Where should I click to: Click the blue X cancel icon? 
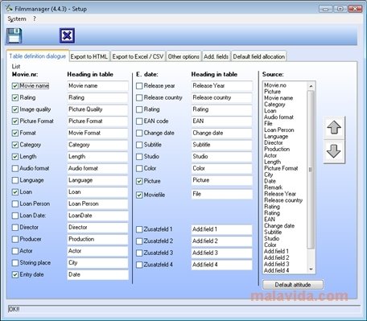point(67,35)
